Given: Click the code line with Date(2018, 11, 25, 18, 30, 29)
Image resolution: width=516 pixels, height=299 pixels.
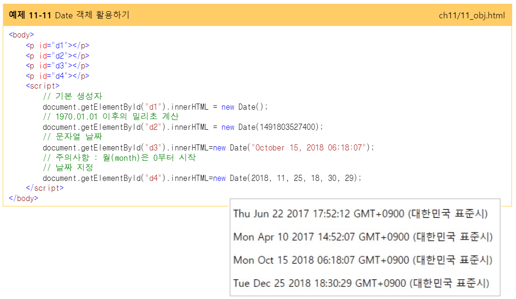Looking at the screenshot, I should [202, 178].
